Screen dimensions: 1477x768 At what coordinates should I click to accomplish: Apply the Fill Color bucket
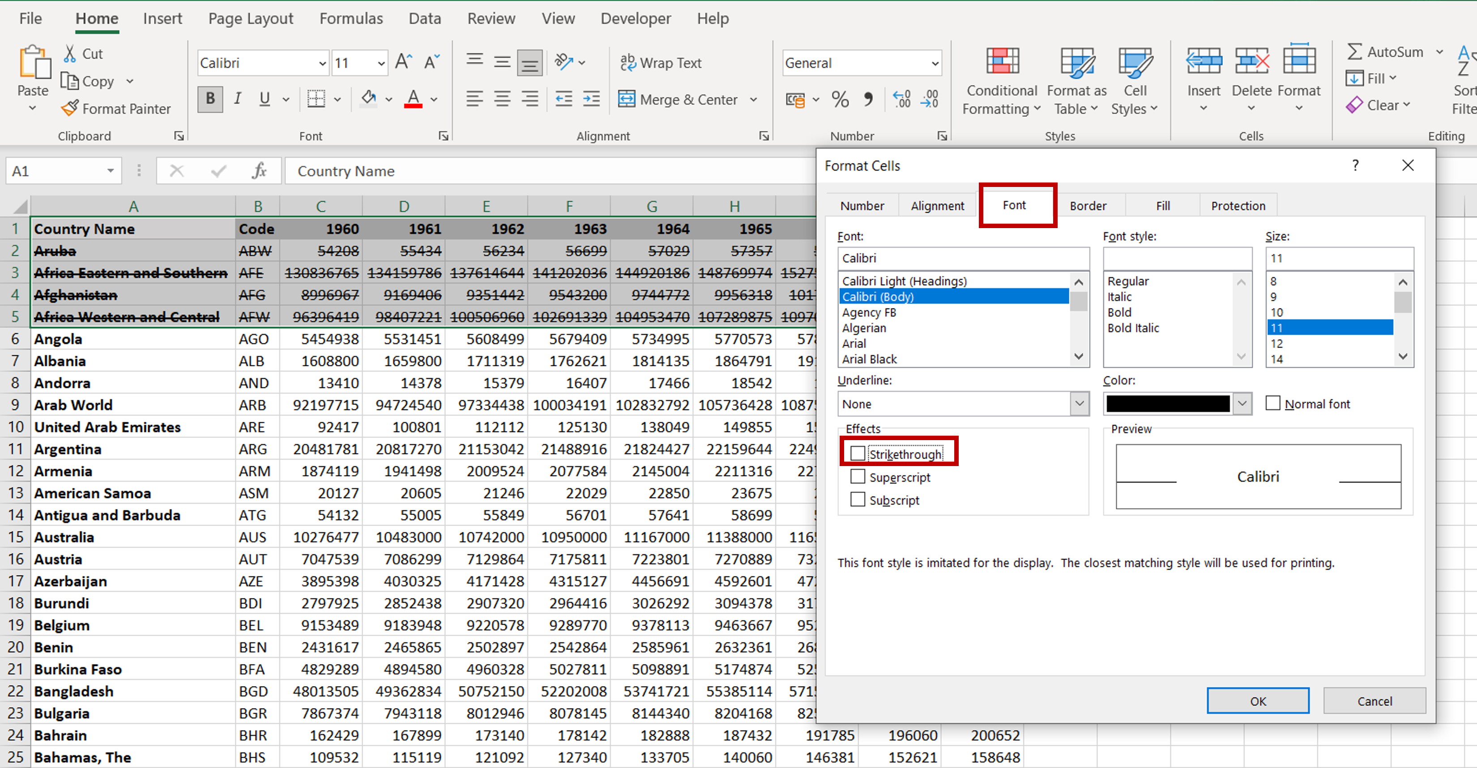pos(368,98)
